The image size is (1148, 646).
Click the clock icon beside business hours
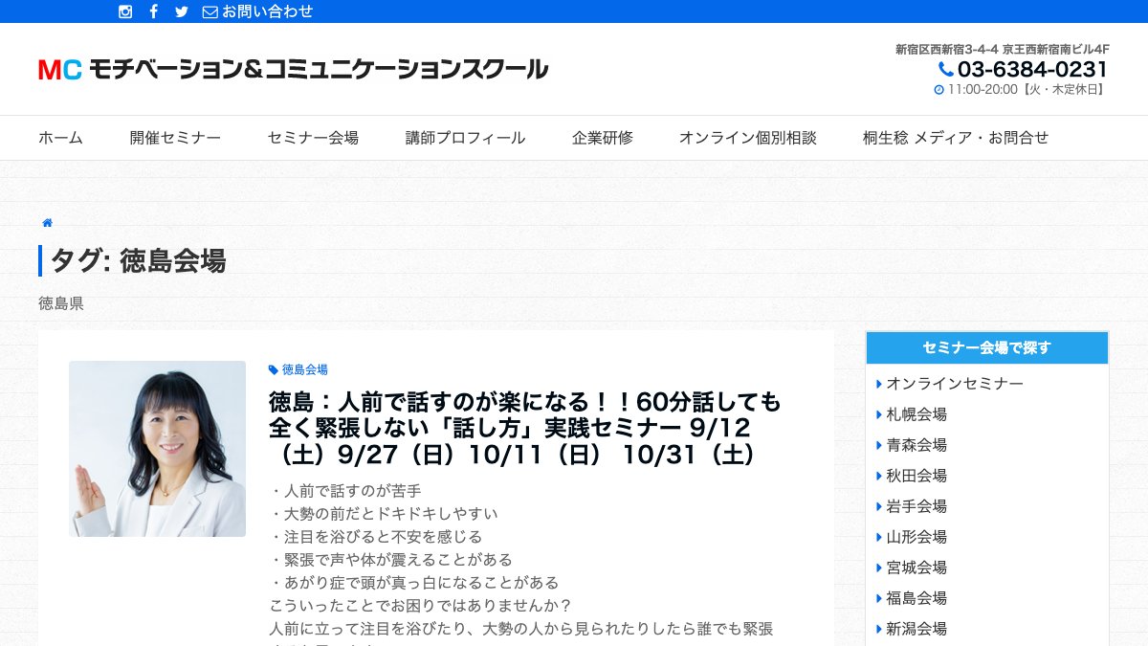pos(938,90)
